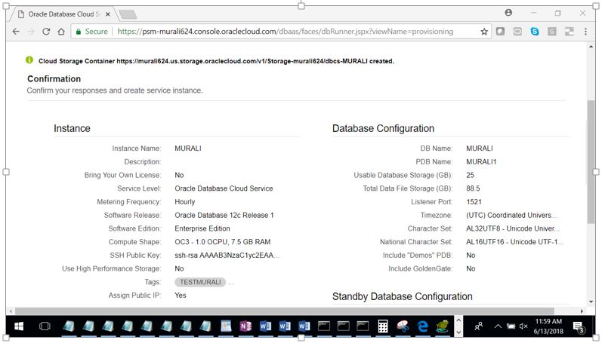Image resolution: width=602 pixels, height=343 pixels.
Task: Bookmark this page with the star icon
Action: [484, 32]
